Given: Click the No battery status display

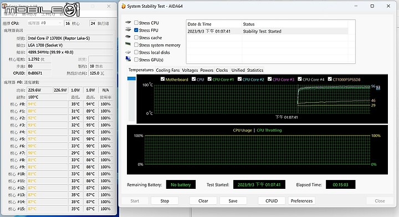Looking at the screenshot, I should 181,184.
